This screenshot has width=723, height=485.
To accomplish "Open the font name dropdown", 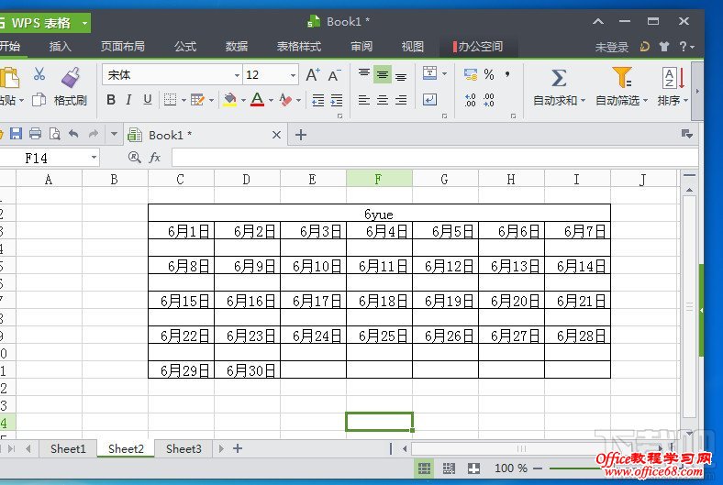I will (237, 75).
